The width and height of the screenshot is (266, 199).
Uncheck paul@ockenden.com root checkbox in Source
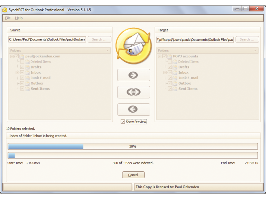(17, 56)
